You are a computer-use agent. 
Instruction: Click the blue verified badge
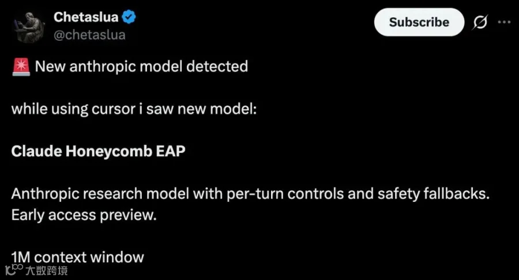point(129,17)
